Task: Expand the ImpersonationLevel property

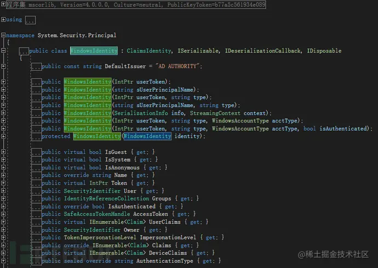Action: [x=3, y=237]
